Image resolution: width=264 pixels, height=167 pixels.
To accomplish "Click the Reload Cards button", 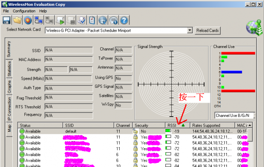I will [x=207, y=31].
